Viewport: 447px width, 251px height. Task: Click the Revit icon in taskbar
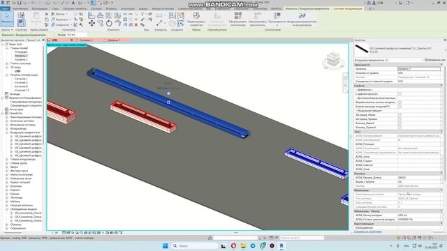click(281, 246)
